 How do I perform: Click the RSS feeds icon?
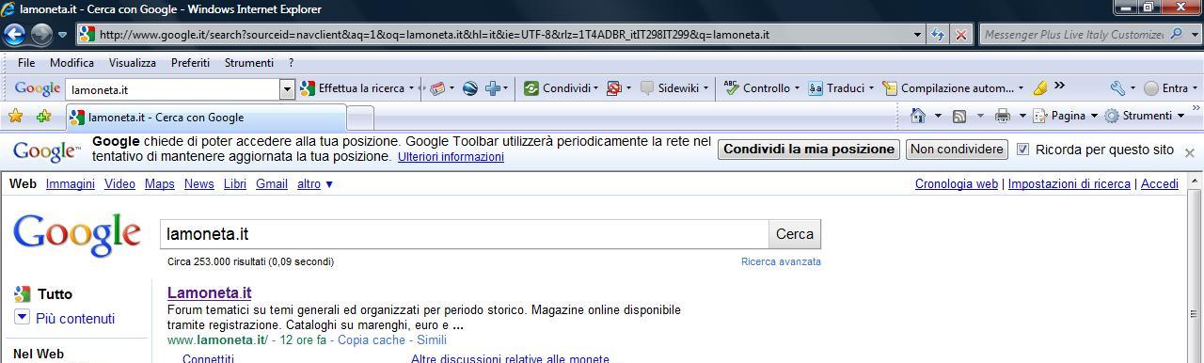[x=959, y=116]
